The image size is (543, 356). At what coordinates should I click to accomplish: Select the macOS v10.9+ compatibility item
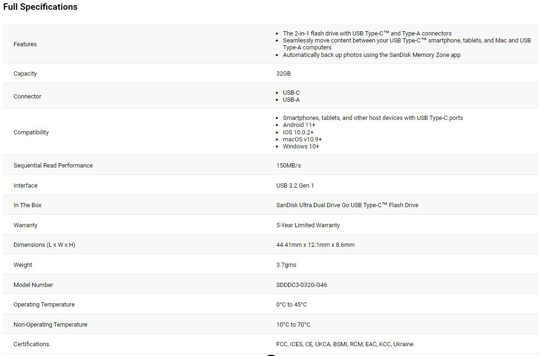pyautogui.click(x=302, y=140)
